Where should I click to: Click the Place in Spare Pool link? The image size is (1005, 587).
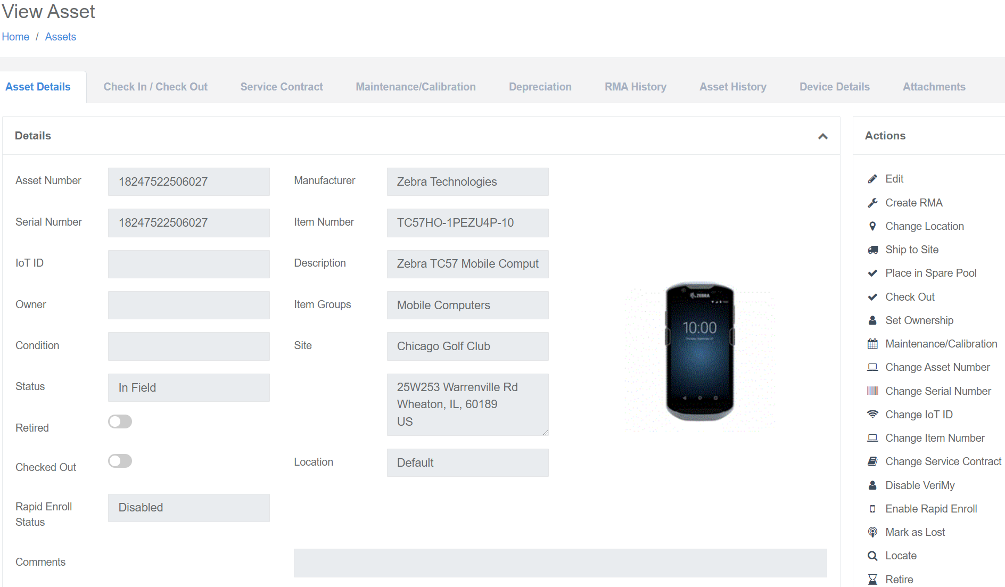[x=931, y=273]
